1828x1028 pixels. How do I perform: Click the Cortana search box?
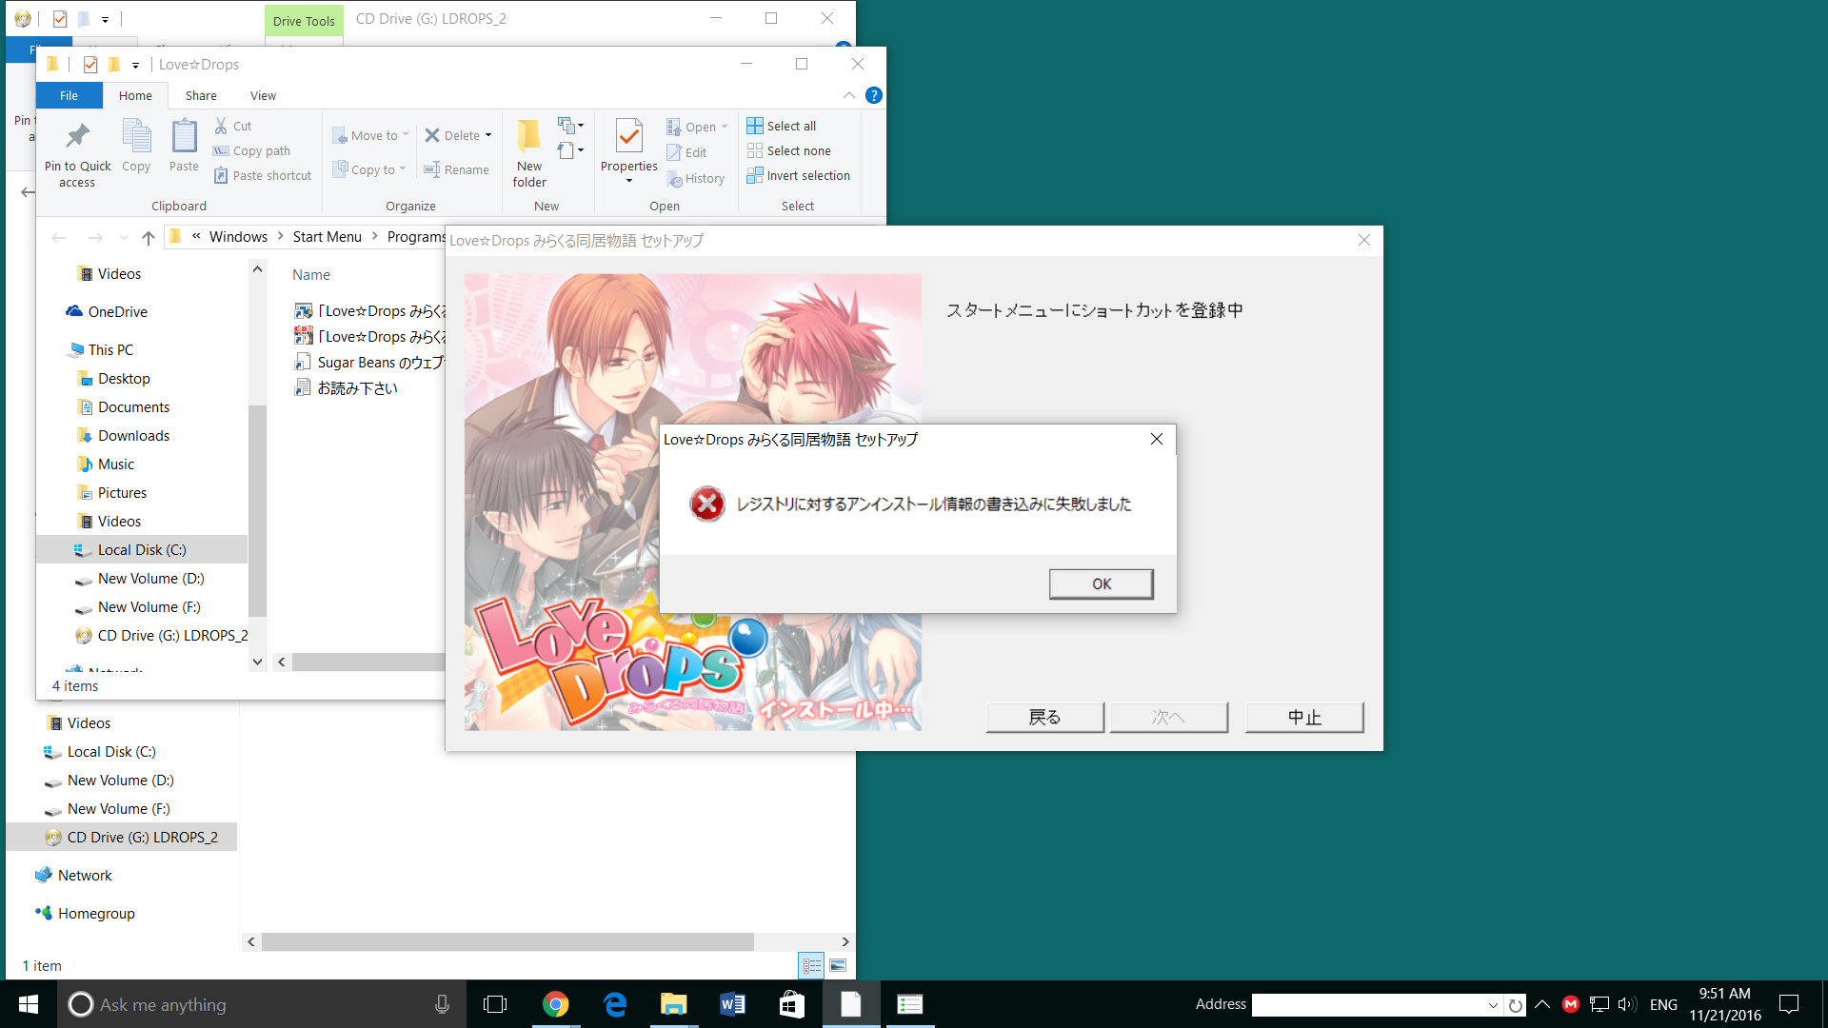pos(262,1004)
